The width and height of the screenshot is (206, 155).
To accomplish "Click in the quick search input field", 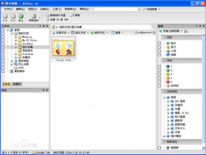I will (116, 9).
